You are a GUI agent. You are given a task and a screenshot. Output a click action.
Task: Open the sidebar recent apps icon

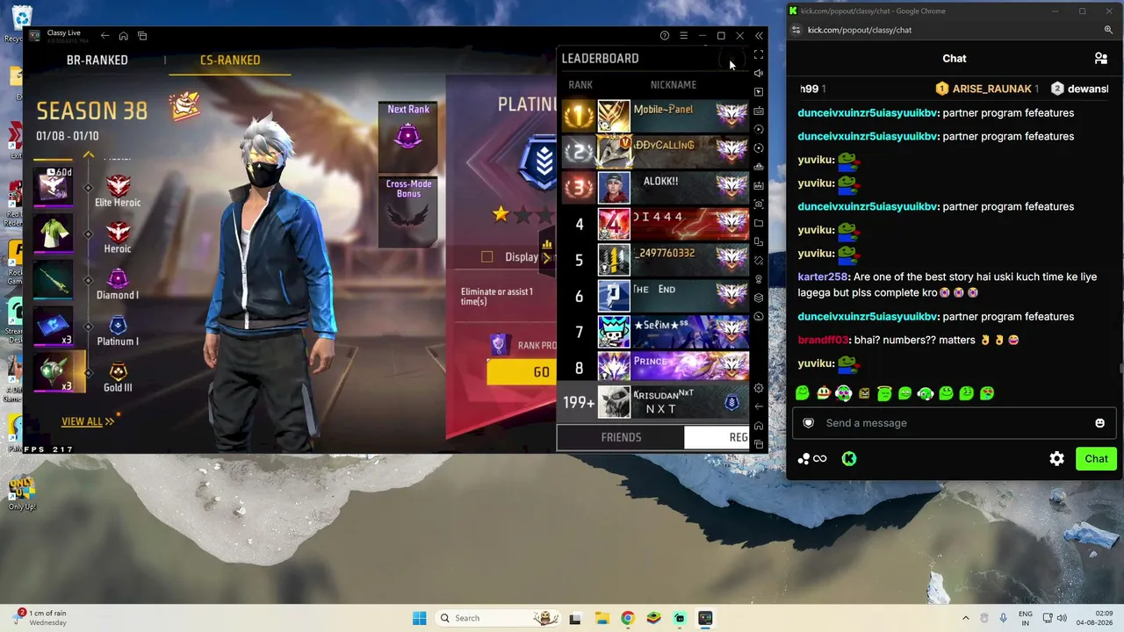pos(759,444)
